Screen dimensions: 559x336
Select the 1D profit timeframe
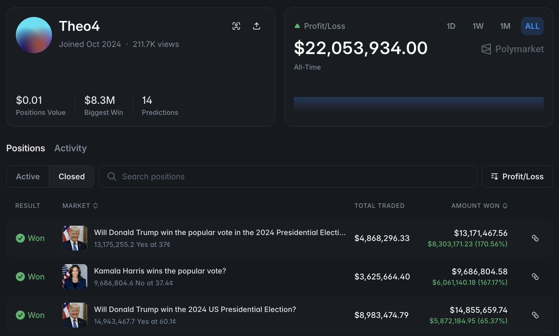click(x=451, y=26)
